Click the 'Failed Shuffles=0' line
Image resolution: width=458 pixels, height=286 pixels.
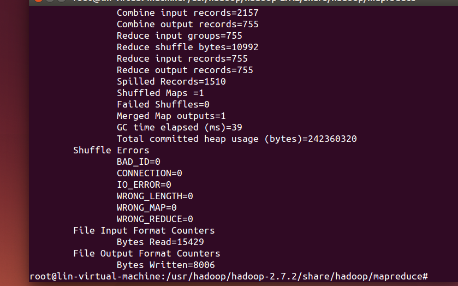(163, 104)
